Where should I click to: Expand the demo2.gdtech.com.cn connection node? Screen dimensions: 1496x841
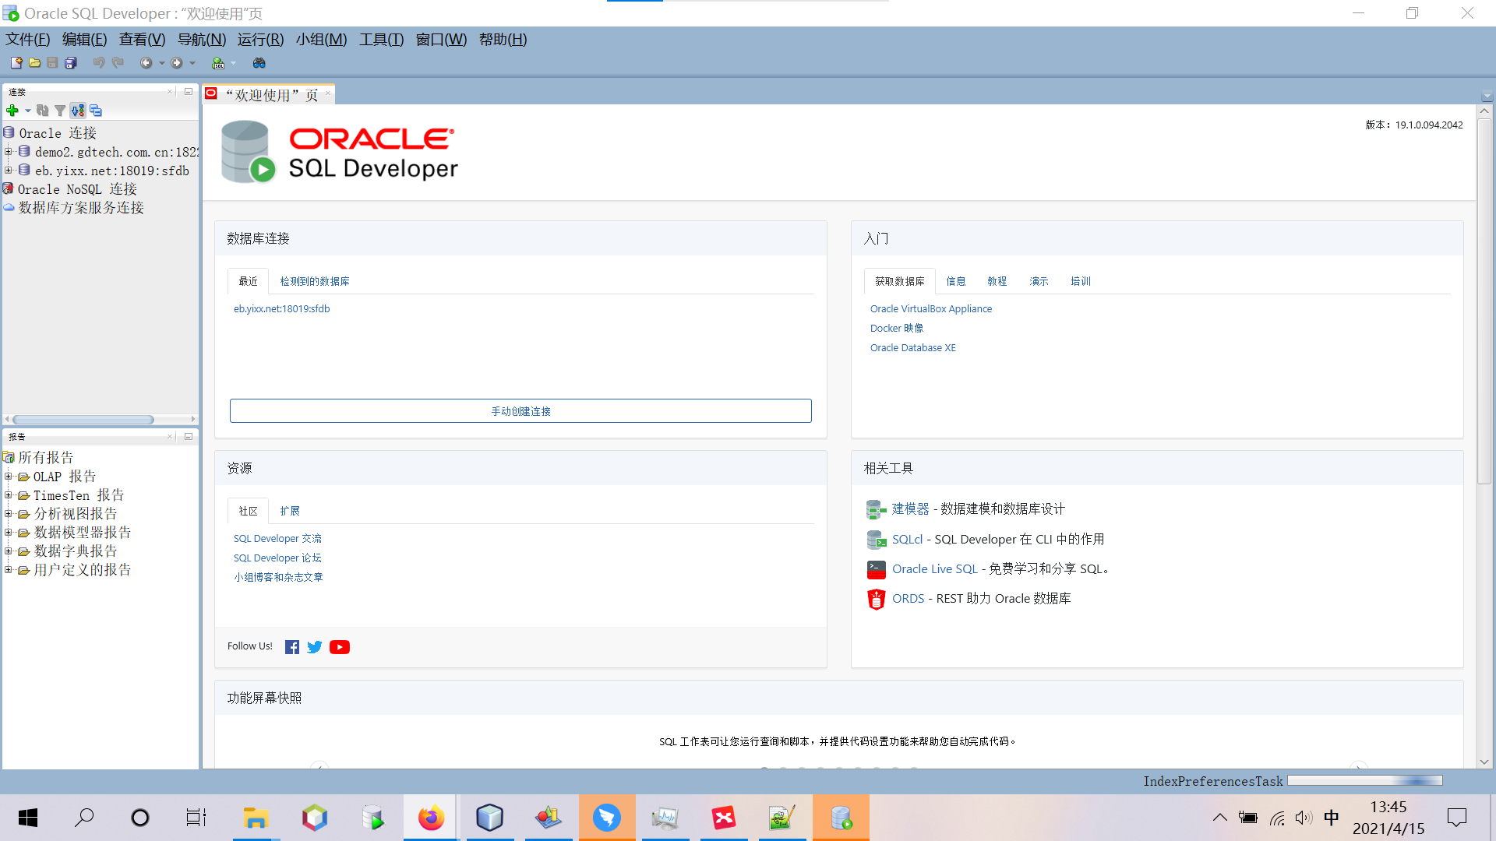9,151
